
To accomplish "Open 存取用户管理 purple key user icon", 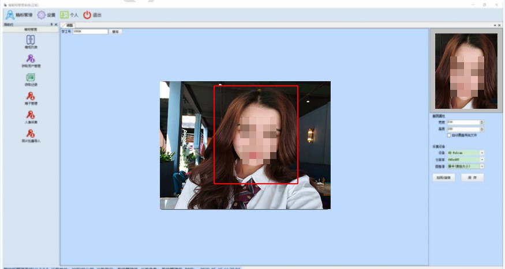I will click(x=31, y=59).
